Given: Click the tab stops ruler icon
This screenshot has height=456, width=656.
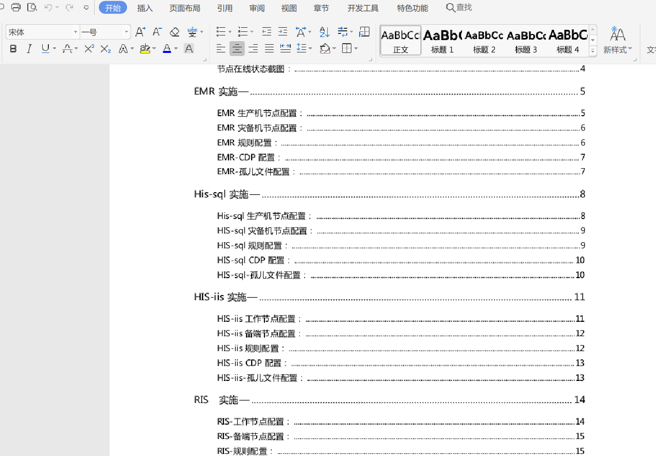Looking at the screenshot, I should (364, 32).
